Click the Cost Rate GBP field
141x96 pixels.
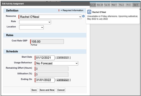tap(47, 42)
